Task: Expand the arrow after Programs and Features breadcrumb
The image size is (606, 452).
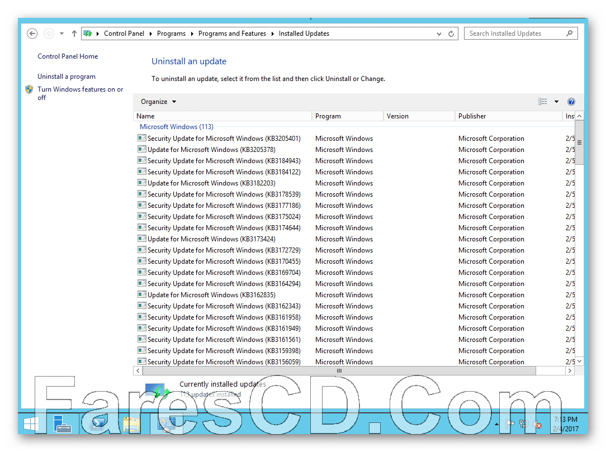Action: coord(272,34)
